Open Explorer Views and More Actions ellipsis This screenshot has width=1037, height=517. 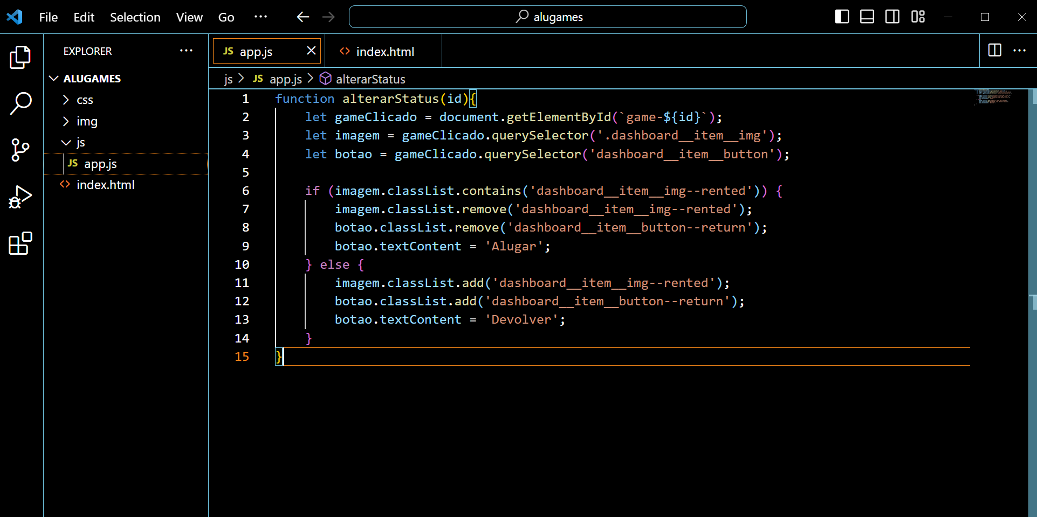coord(186,50)
